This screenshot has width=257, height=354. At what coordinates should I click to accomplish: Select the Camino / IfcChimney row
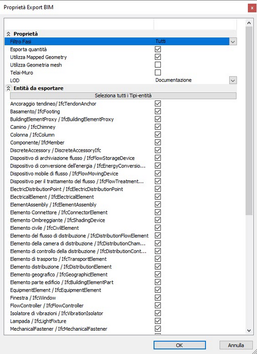coord(120,127)
